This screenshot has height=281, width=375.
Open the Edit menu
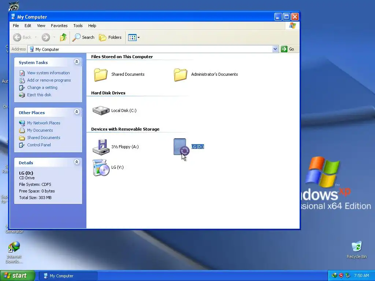(x=28, y=26)
